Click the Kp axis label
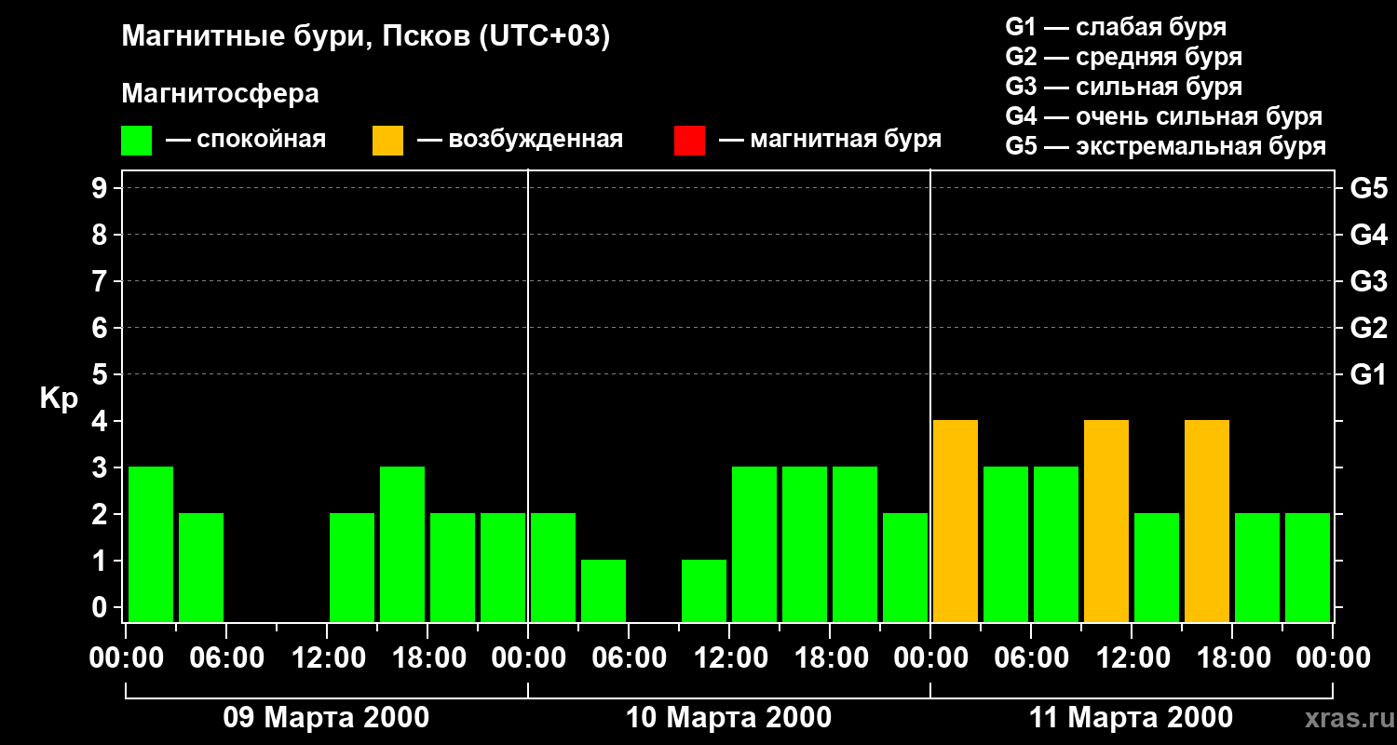1397x745 pixels. [x=59, y=399]
